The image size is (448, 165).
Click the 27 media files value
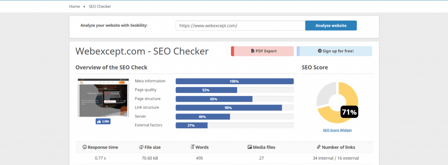click(262, 158)
